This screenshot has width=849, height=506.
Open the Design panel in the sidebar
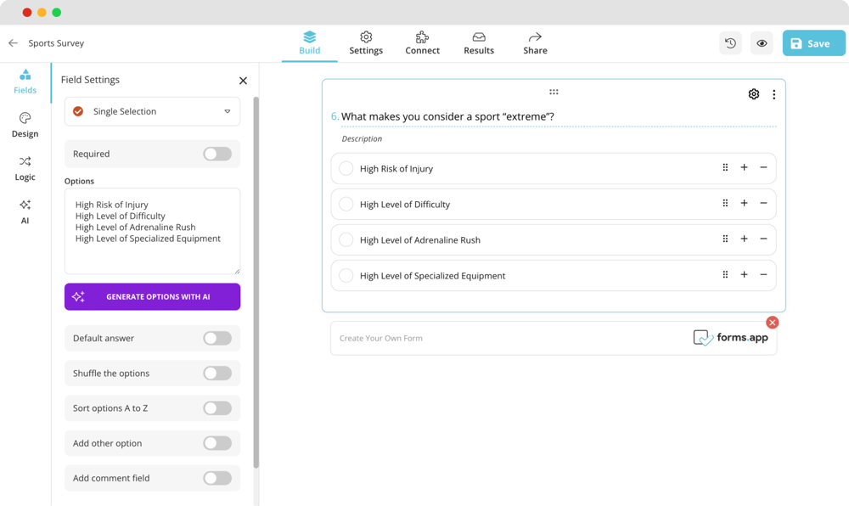pyautogui.click(x=25, y=125)
